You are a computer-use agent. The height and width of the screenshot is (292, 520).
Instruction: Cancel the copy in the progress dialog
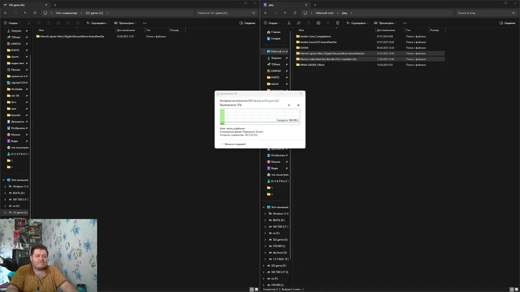click(298, 105)
